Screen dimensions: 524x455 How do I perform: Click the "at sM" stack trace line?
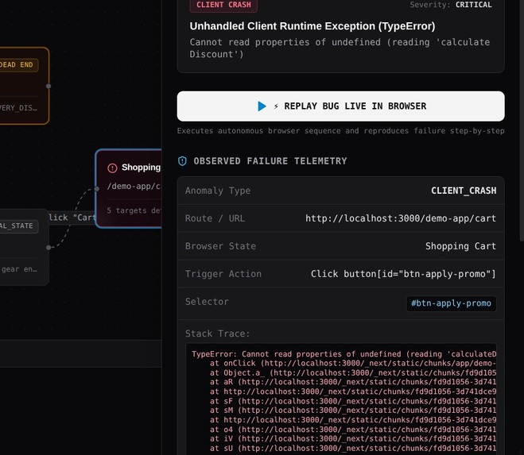pos(353,411)
